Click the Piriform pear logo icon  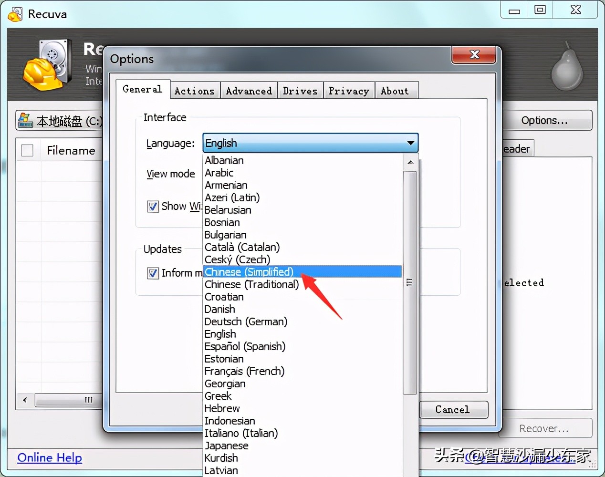[x=567, y=68]
